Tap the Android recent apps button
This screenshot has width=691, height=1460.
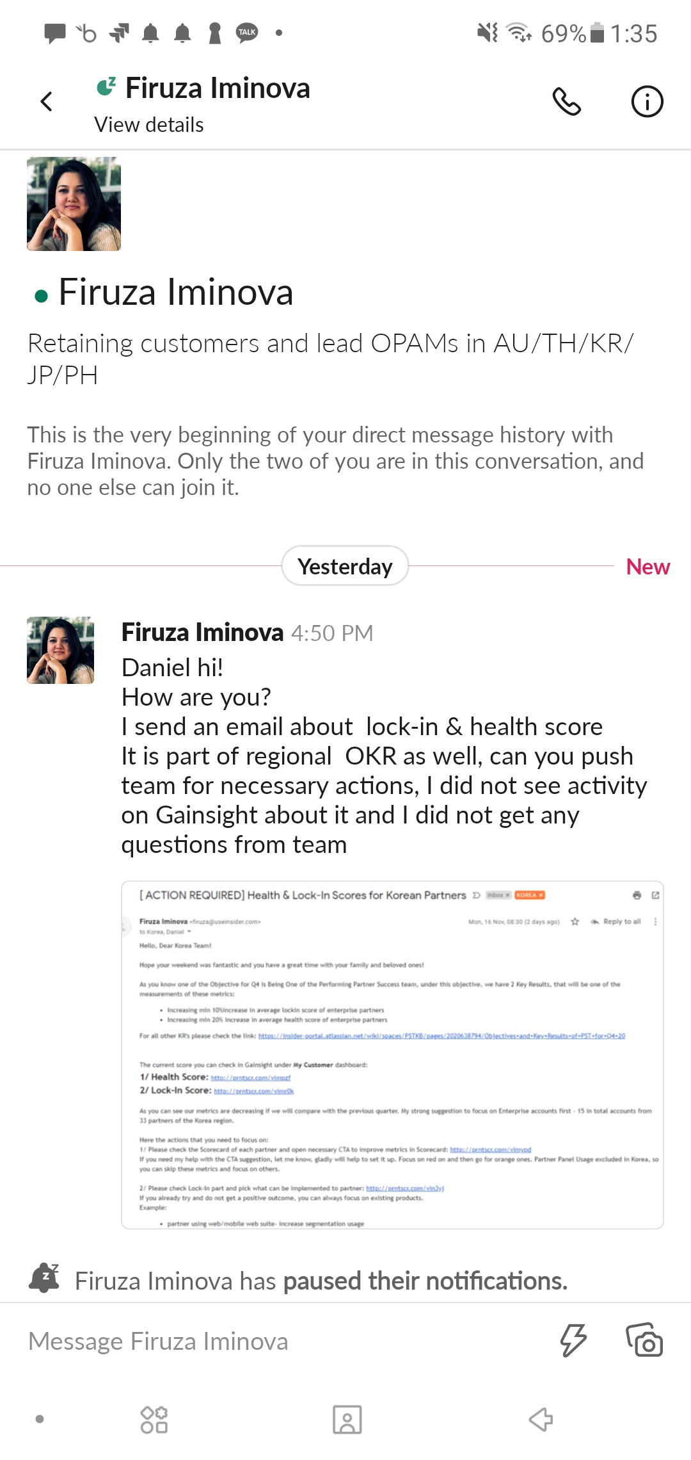[x=154, y=1420]
